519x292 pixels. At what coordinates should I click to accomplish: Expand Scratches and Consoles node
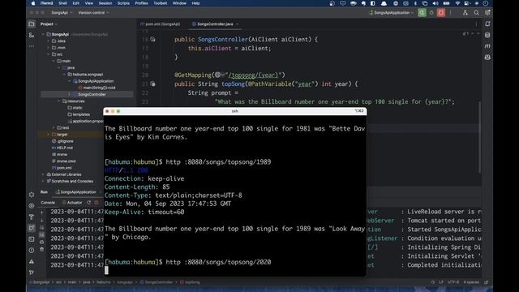coord(43,181)
